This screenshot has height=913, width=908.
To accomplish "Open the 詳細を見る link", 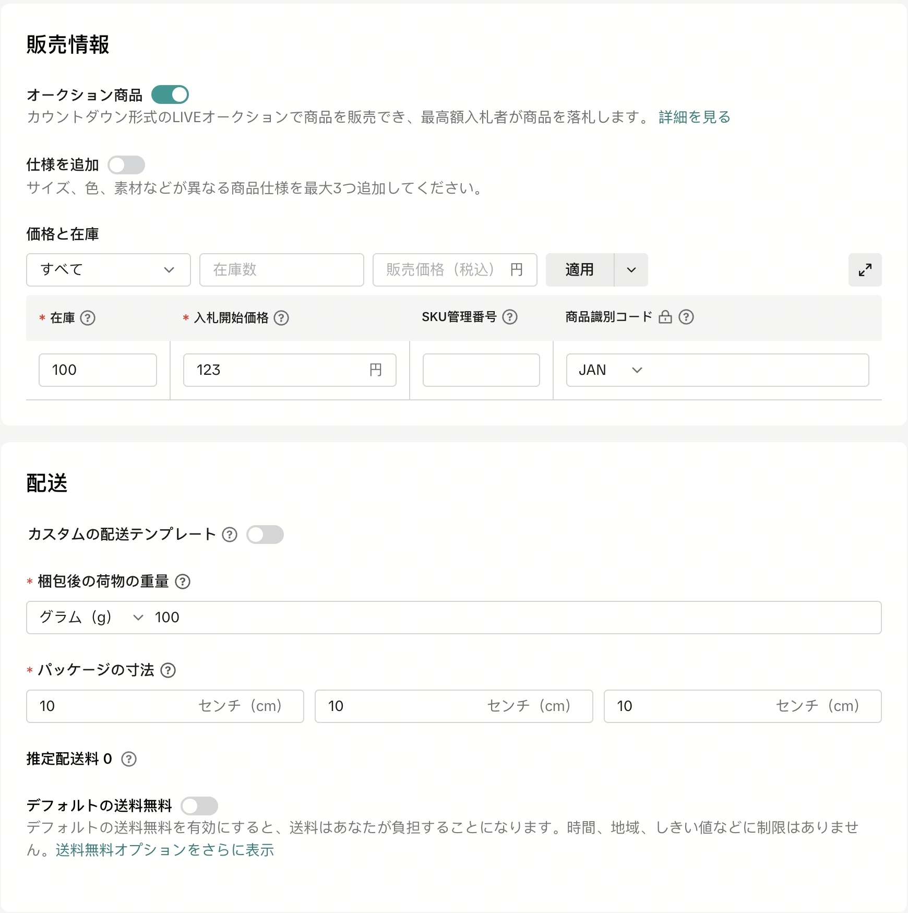I will pos(694,117).
